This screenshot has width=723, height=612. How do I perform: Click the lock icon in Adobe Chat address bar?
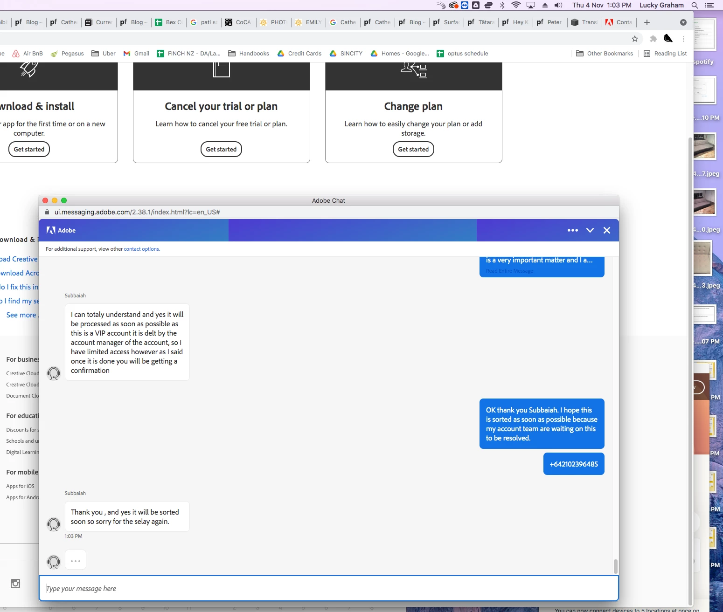[47, 212]
